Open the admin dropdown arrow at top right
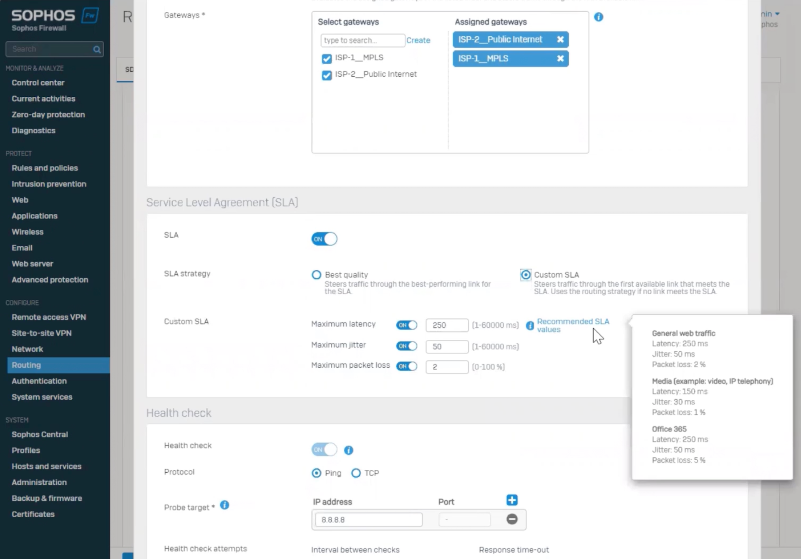801x559 pixels. [x=777, y=14]
